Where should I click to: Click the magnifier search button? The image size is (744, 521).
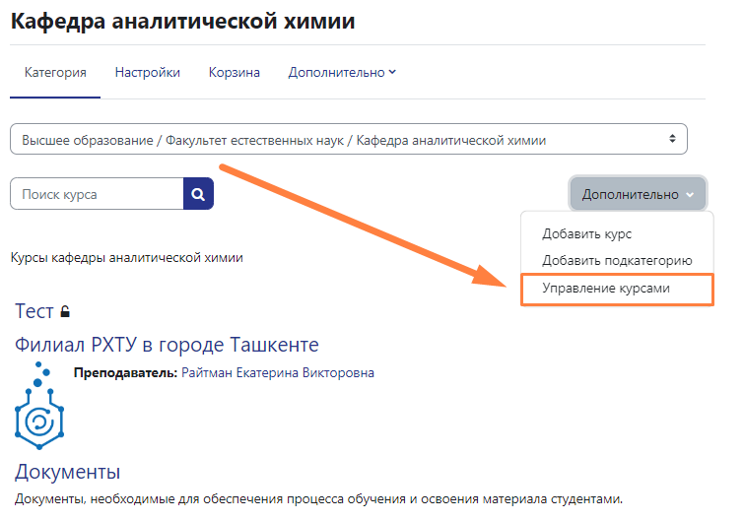click(198, 194)
